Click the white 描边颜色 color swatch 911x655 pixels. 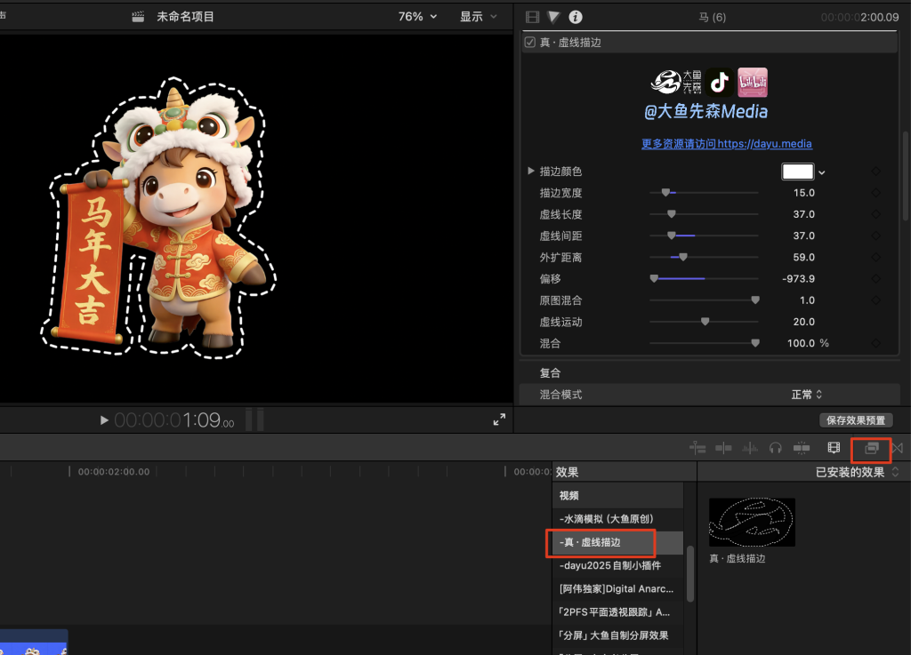[797, 172]
